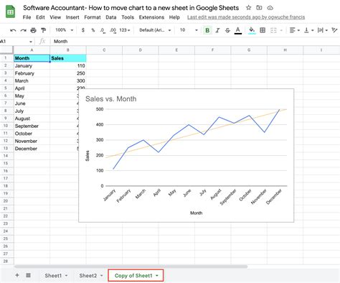Click the Undo icon

tap(13, 30)
